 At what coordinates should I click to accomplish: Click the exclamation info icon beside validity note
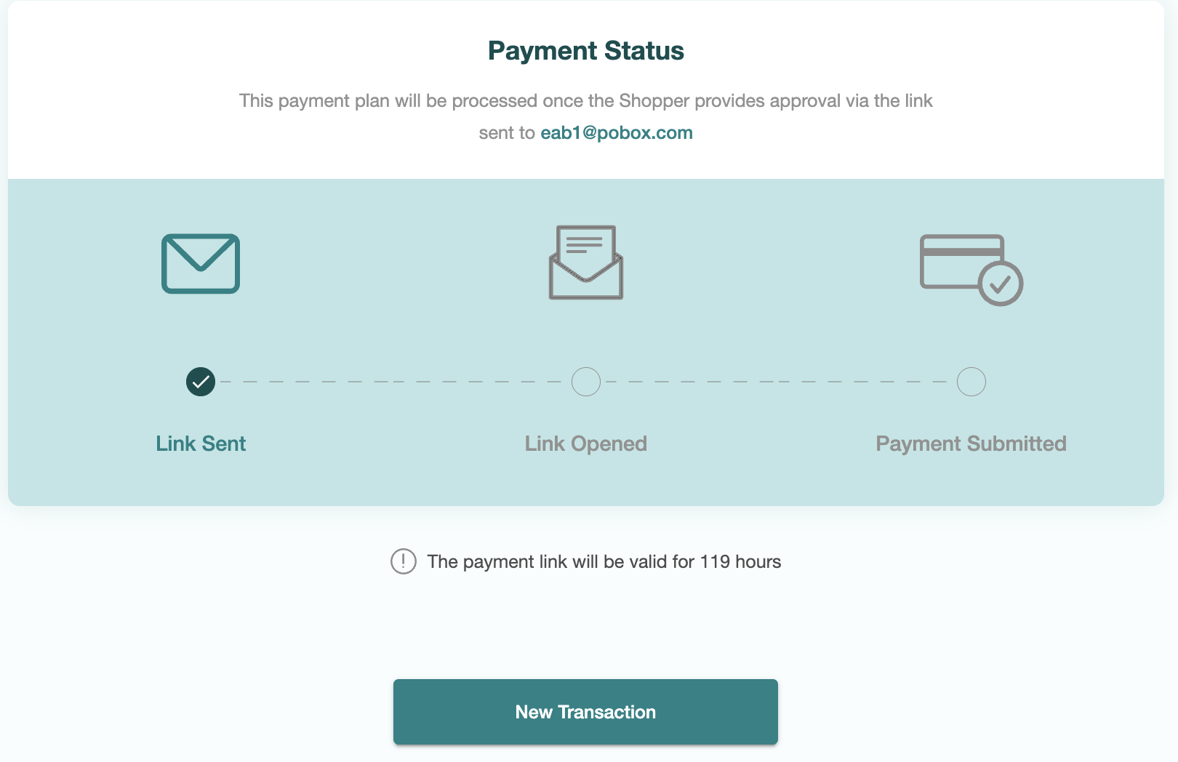pos(404,561)
